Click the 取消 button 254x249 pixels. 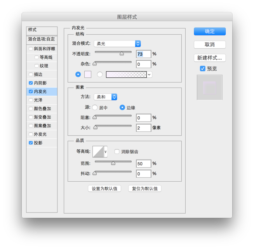(210, 44)
